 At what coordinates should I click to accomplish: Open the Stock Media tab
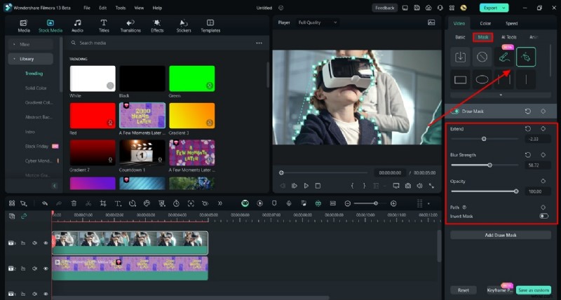[50, 26]
